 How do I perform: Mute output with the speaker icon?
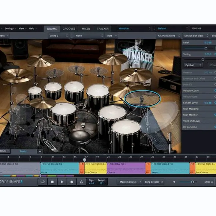[174, 182]
